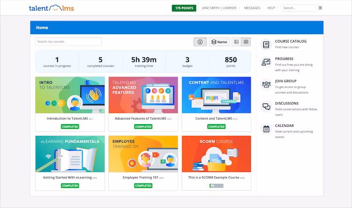The image size is (352, 208).
Task: Focus the top Search field
Action: point(298,8)
